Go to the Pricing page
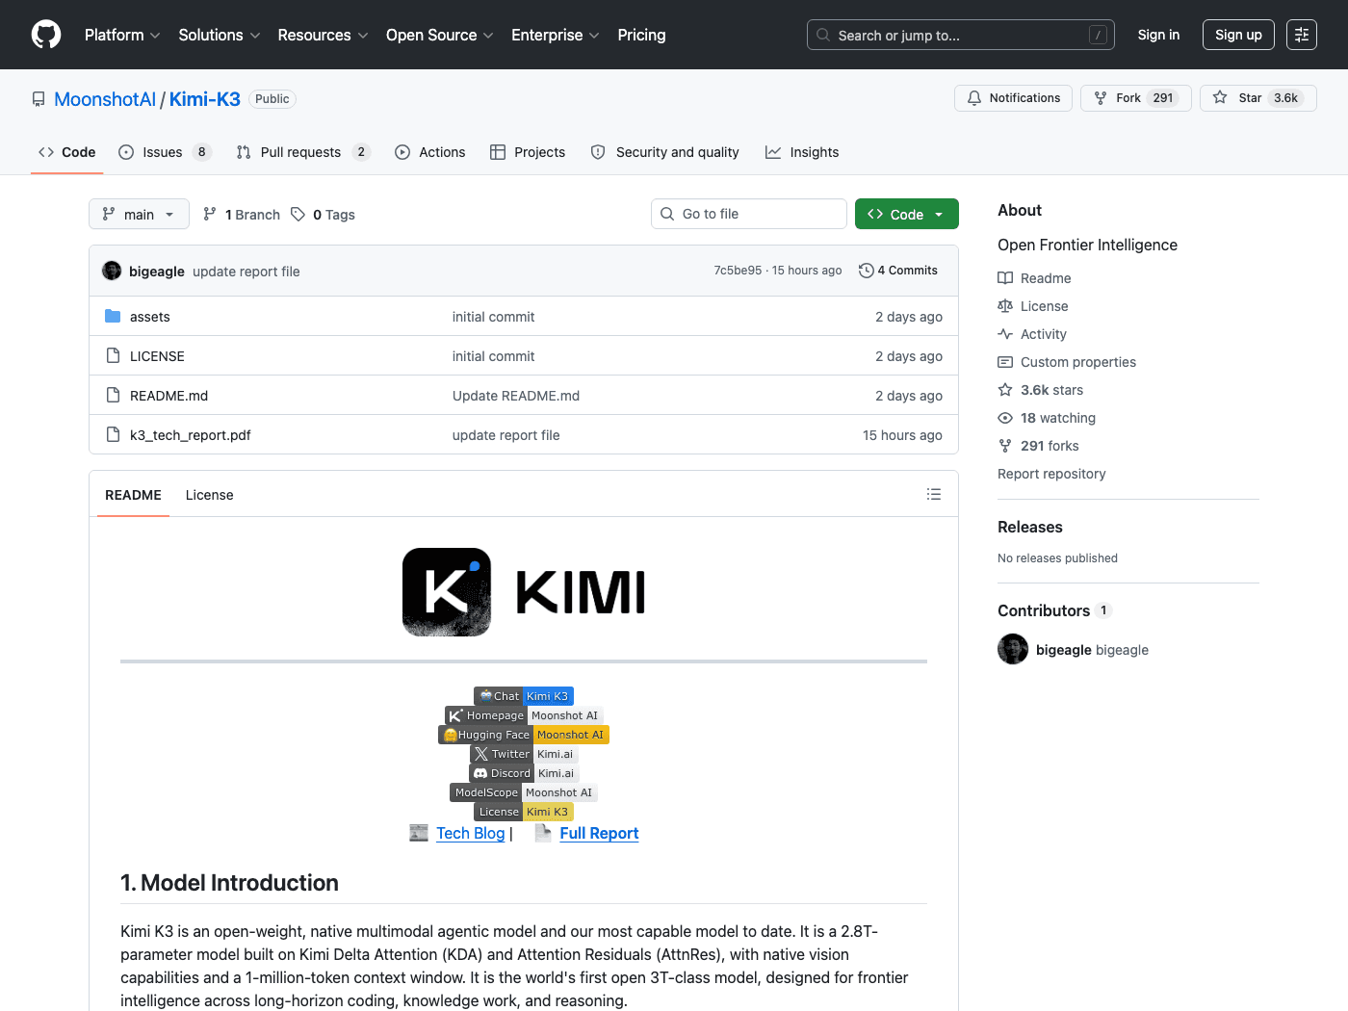This screenshot has height=1011, width=1348. (641, 35)
